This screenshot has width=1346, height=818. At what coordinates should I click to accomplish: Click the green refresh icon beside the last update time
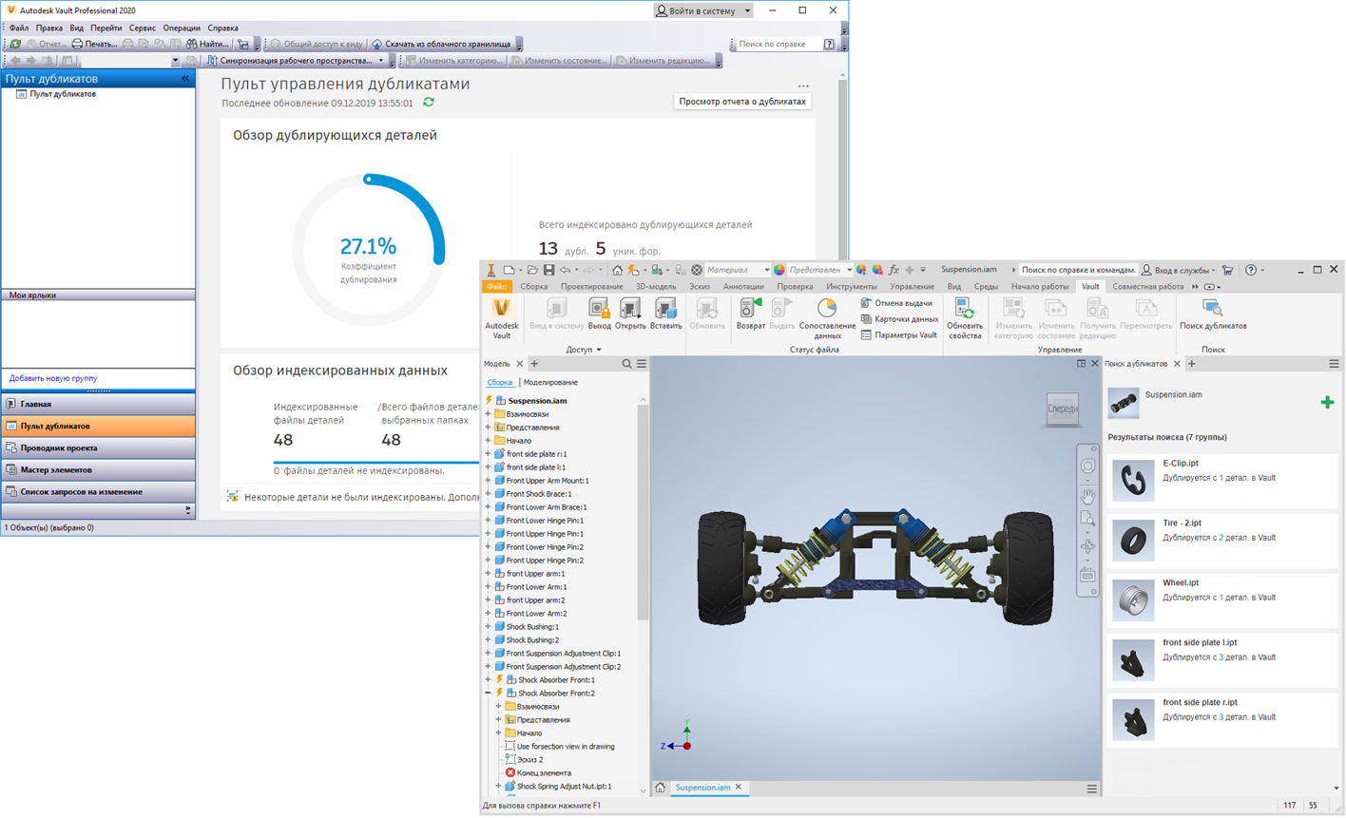(x=429, y=103)
